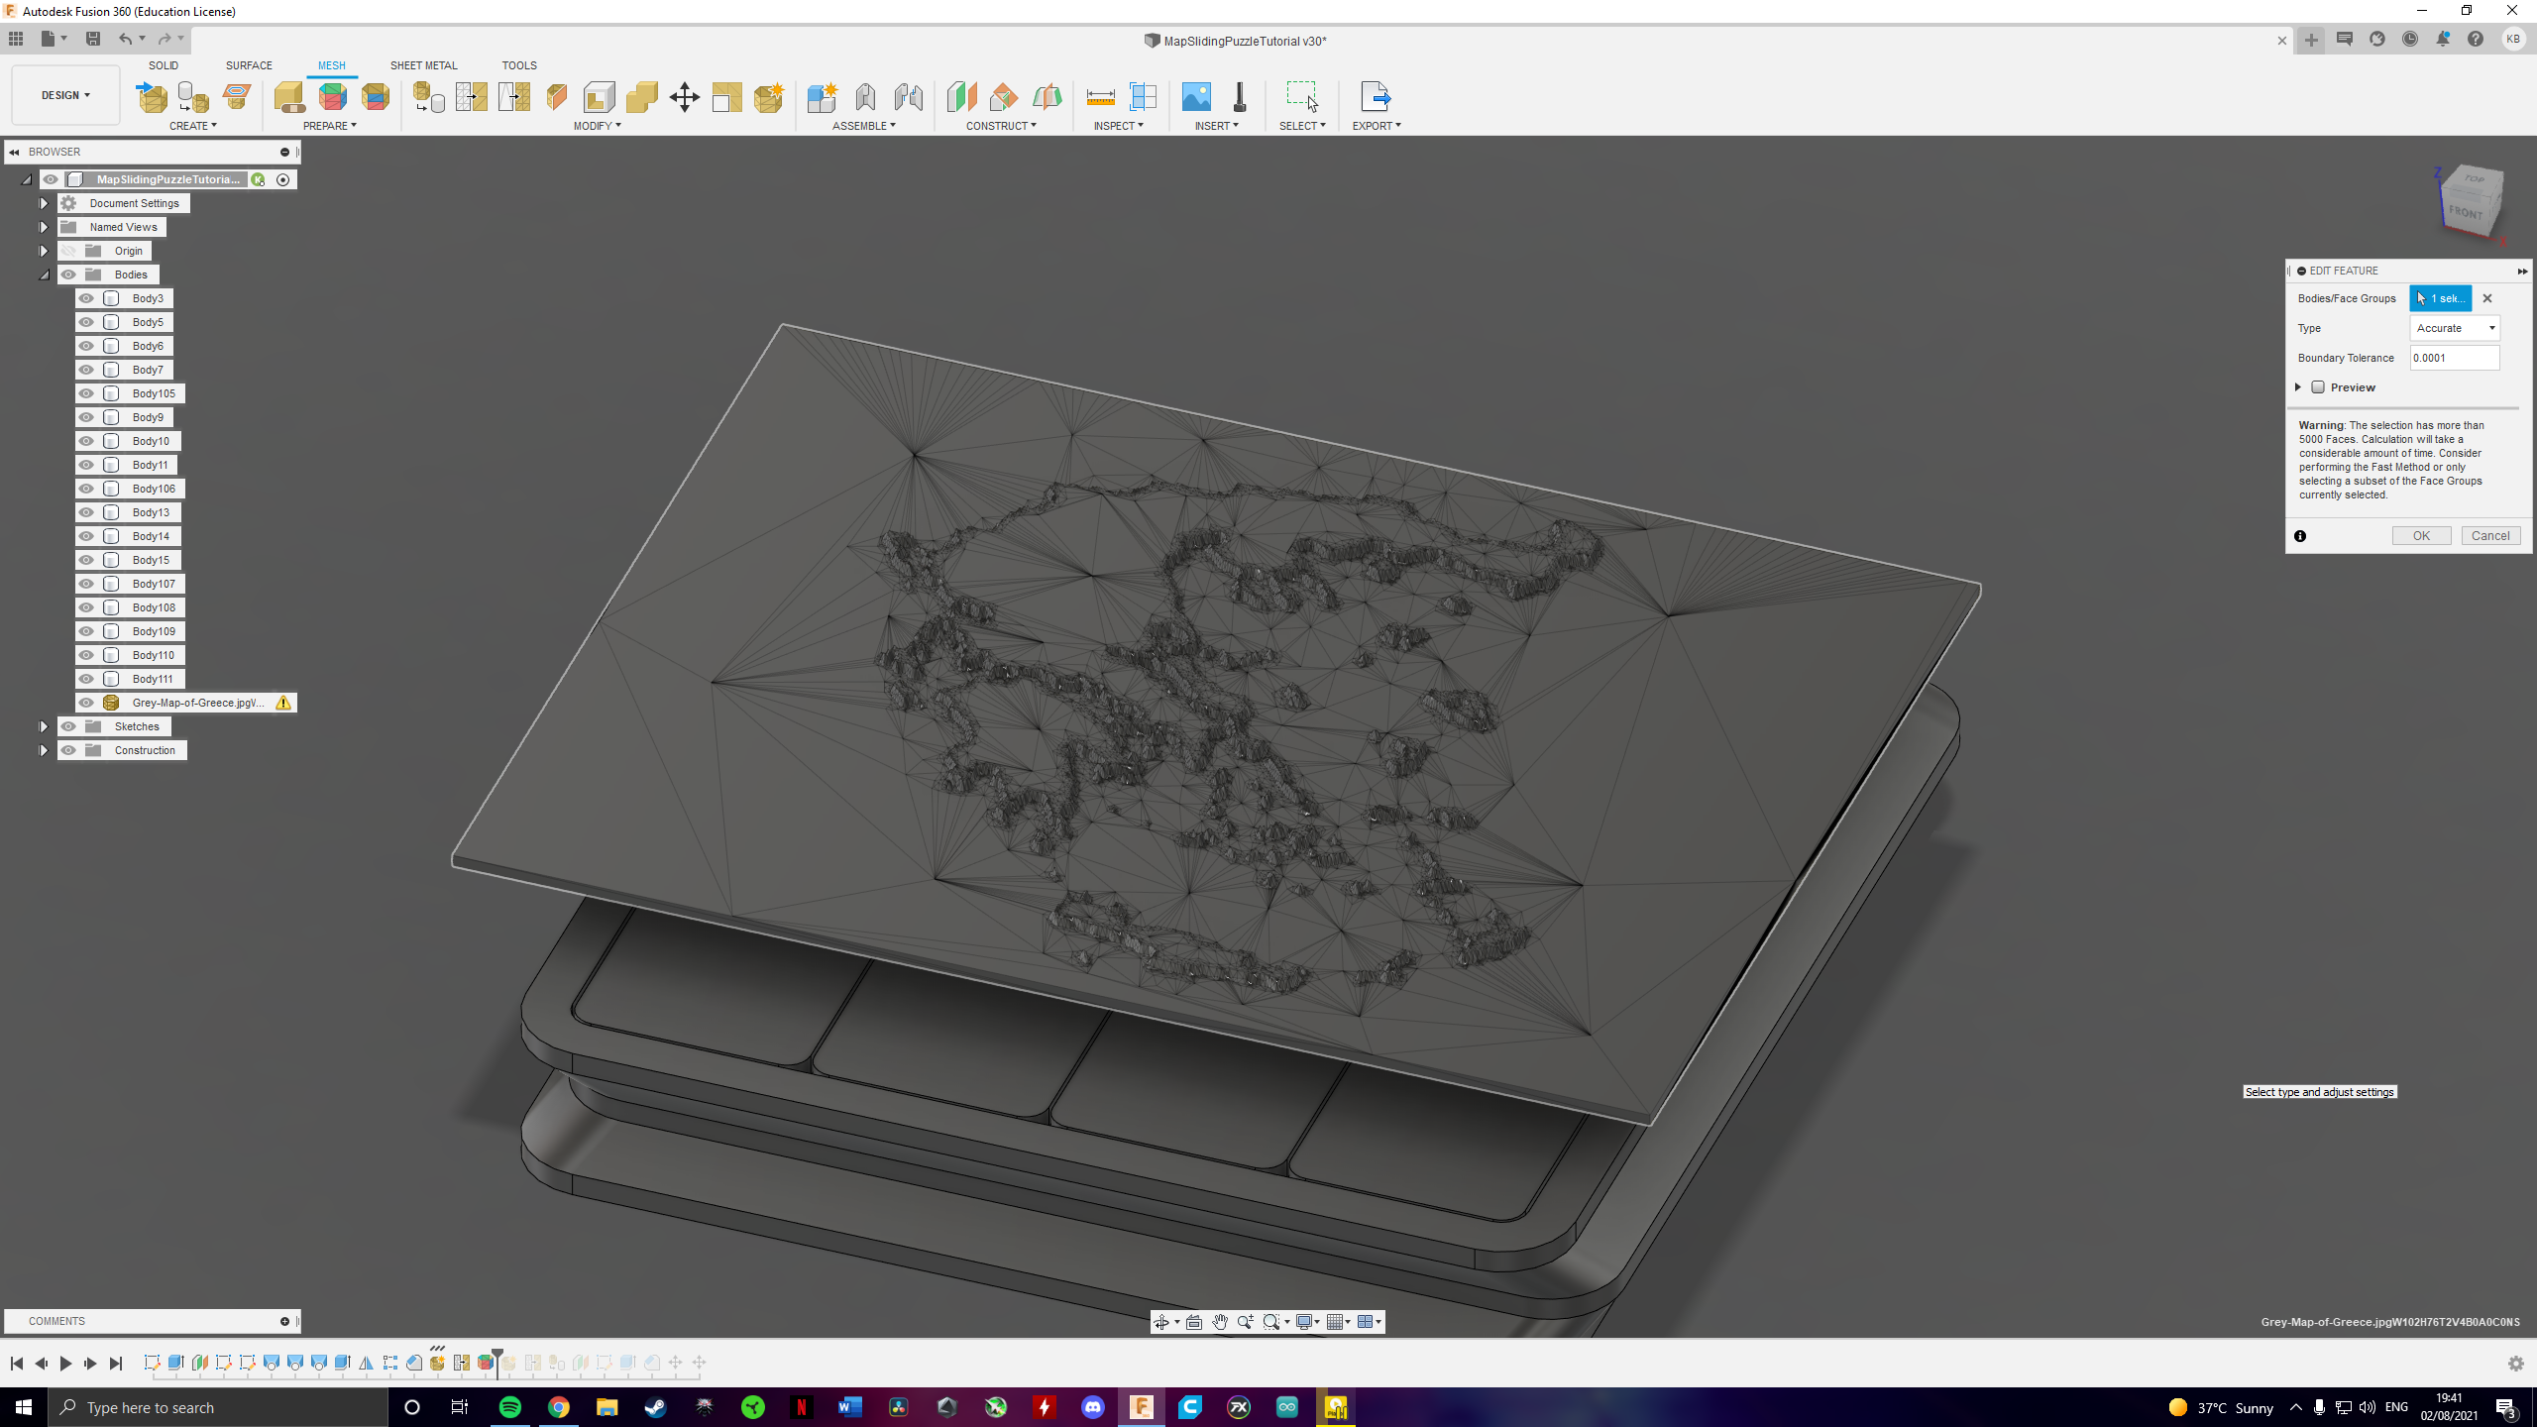The width and height of the screenshot is (2537, 1427).
Task: Open the DESIGN workspace menu
Action: [63, 94]
